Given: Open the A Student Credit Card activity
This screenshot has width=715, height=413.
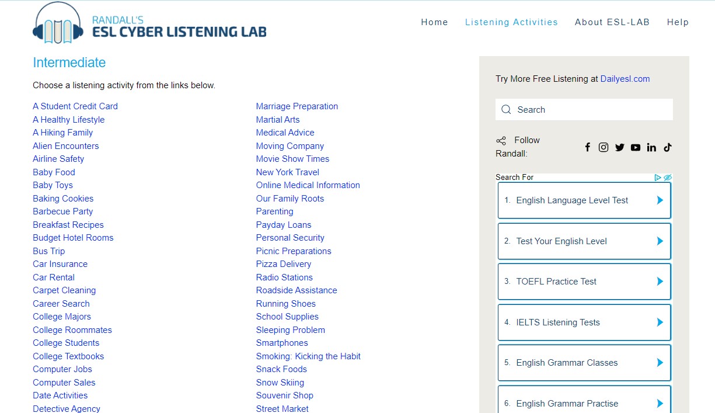Looking at the screenshot, I should [x=75, y=106].
